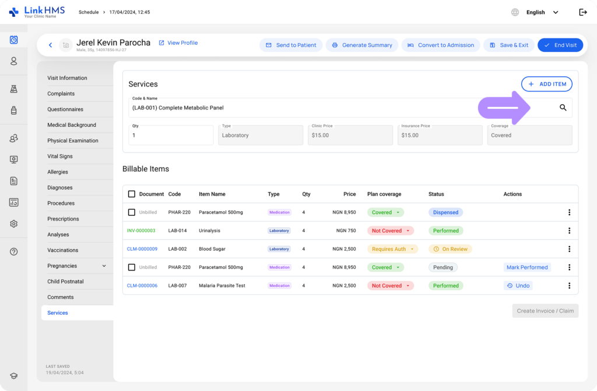This screenshot has height=391, width=597.
Task: Open the invoice document icon in sidebar
Action: 14,181
